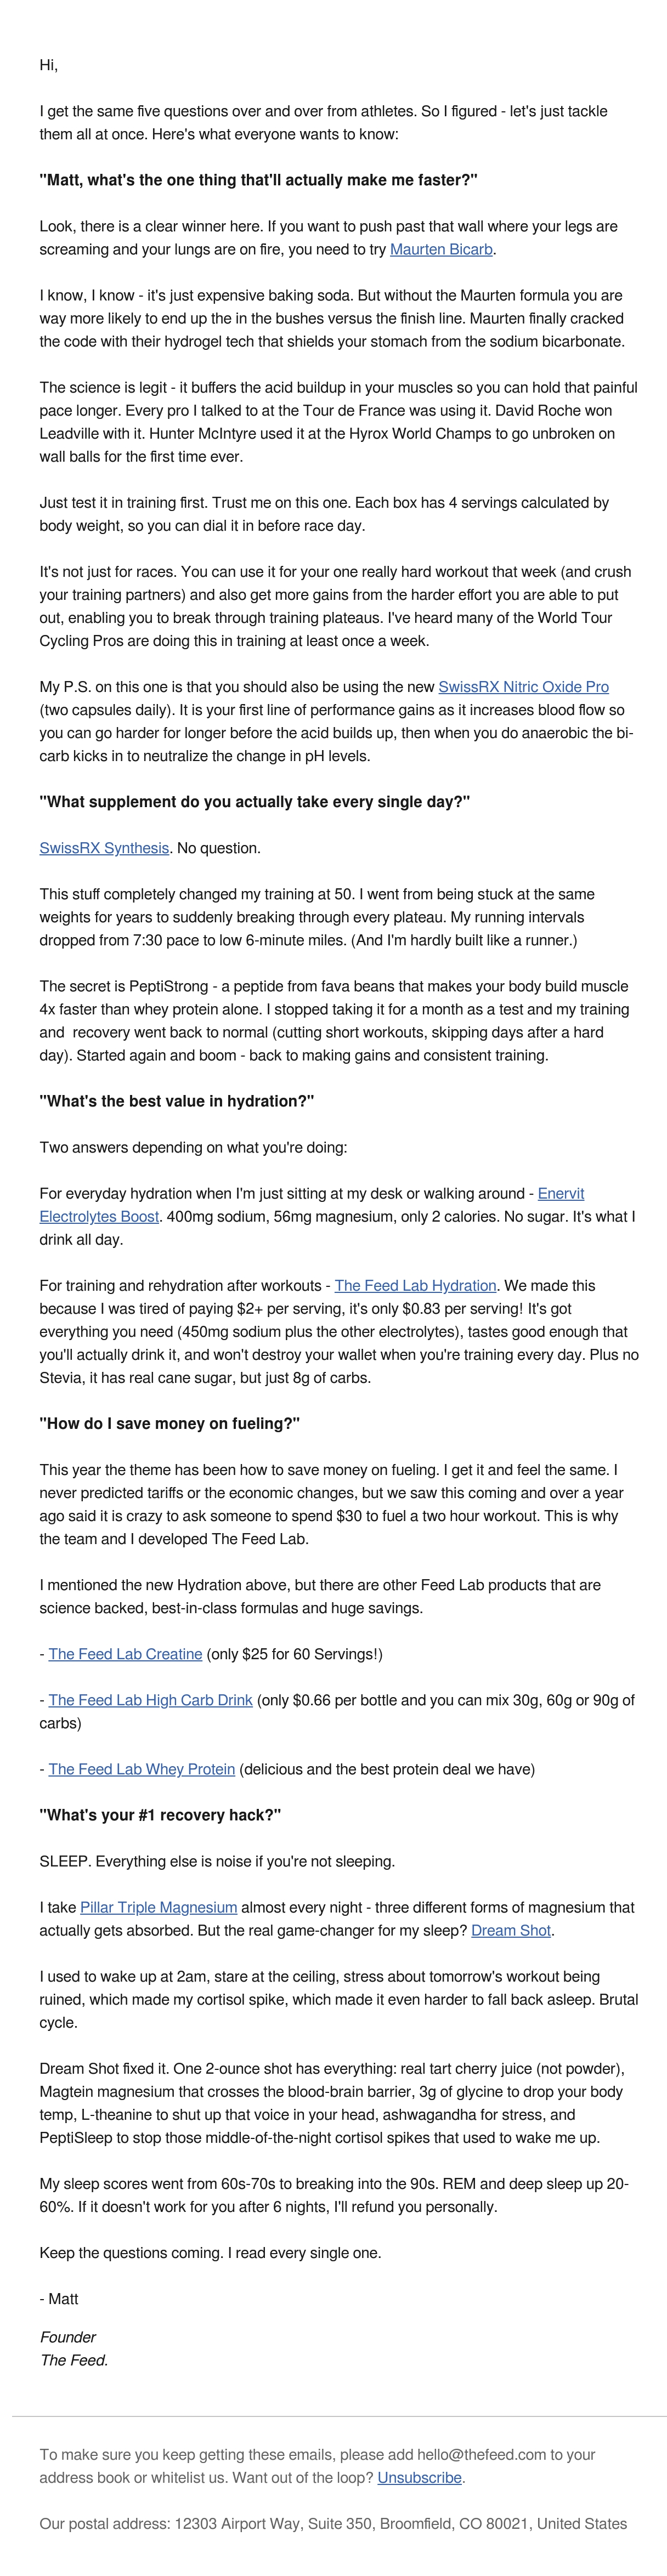This screenshot has width=667, height=2576.
Task: Visit The Feed Lab Hydration link
Action: click(x=415, y=1285)
